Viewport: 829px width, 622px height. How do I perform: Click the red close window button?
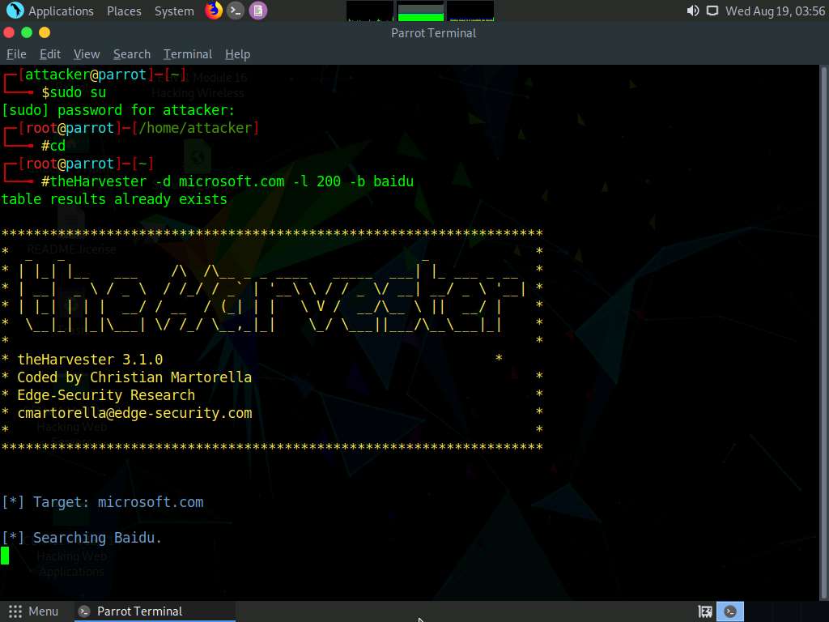point(8,32)
